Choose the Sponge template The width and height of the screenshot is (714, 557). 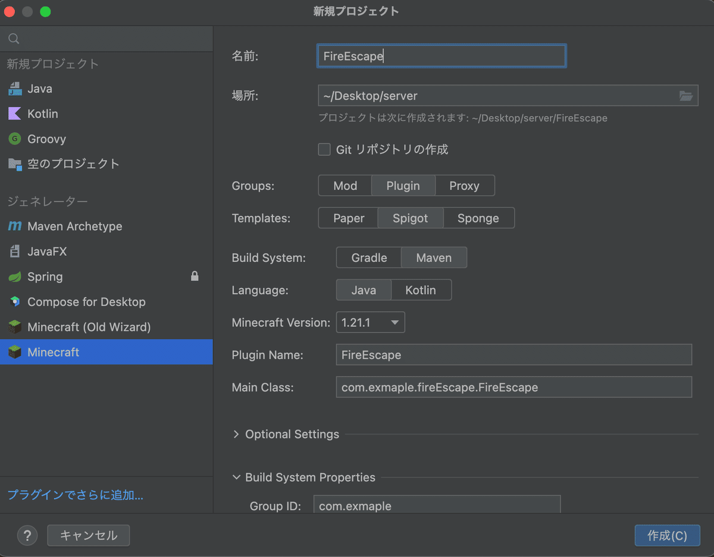pyautogui.click(x=478, y=218)
